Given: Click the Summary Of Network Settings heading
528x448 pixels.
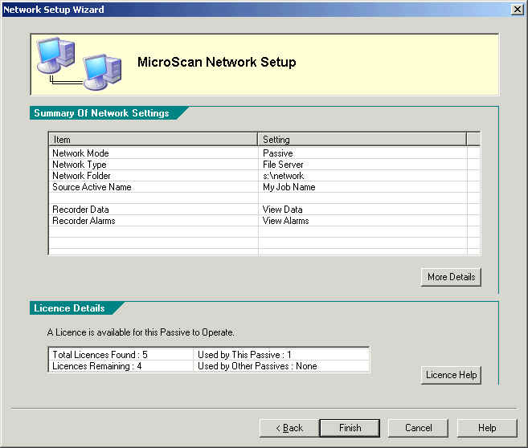Looking at the screenshot, I should click(x=101, y=113).
